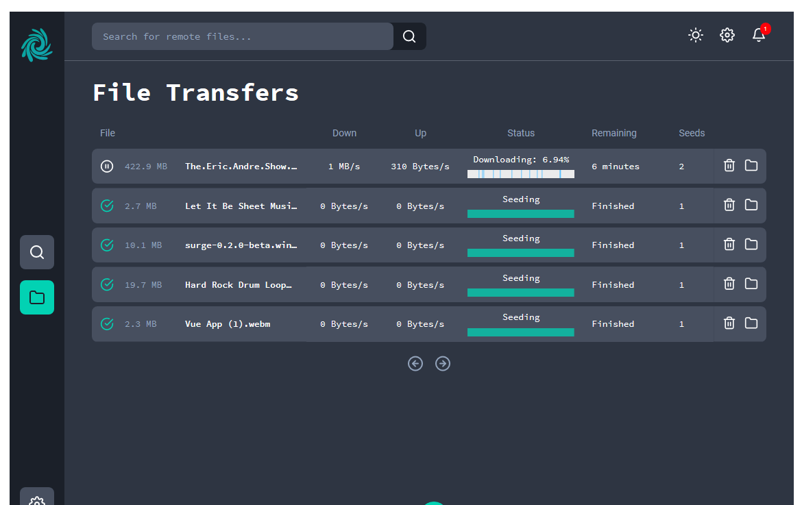This screenshot has width=802, height=505.
Task: Click the 19.7 MB size value
Action: coord(143,284)
